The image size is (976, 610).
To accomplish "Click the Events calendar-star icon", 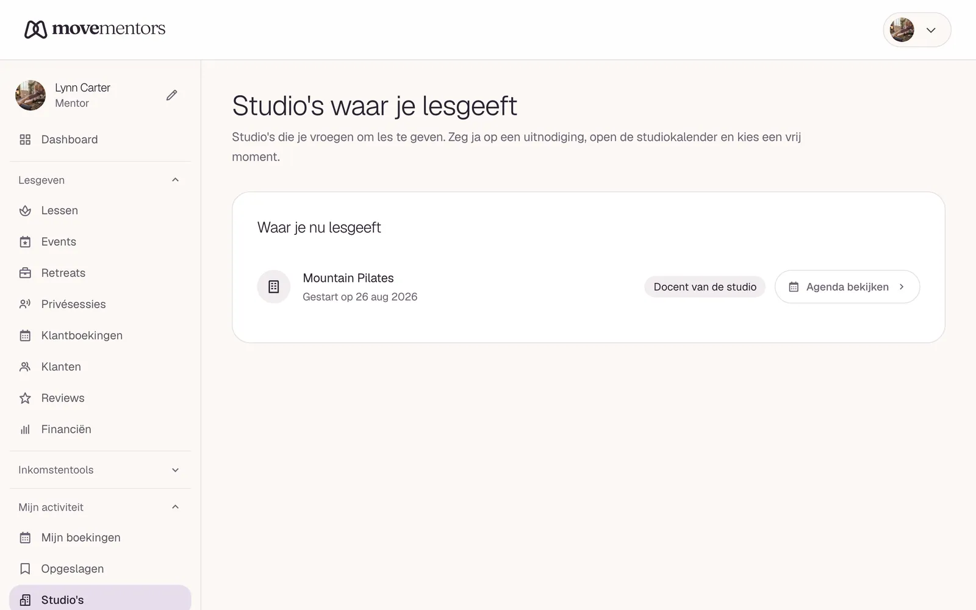I will [25, 242].
